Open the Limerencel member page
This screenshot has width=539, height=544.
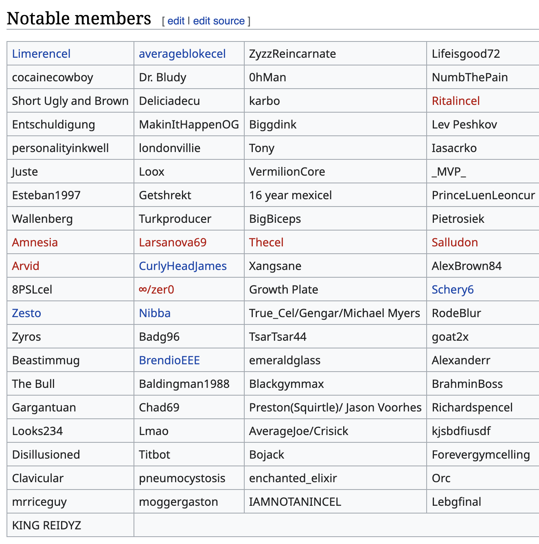click(x=41, y=54)
